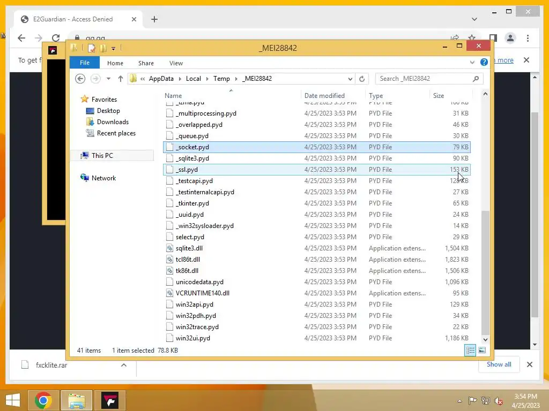
Task: Open the File menu tab
Action: (x=85, y=63)
